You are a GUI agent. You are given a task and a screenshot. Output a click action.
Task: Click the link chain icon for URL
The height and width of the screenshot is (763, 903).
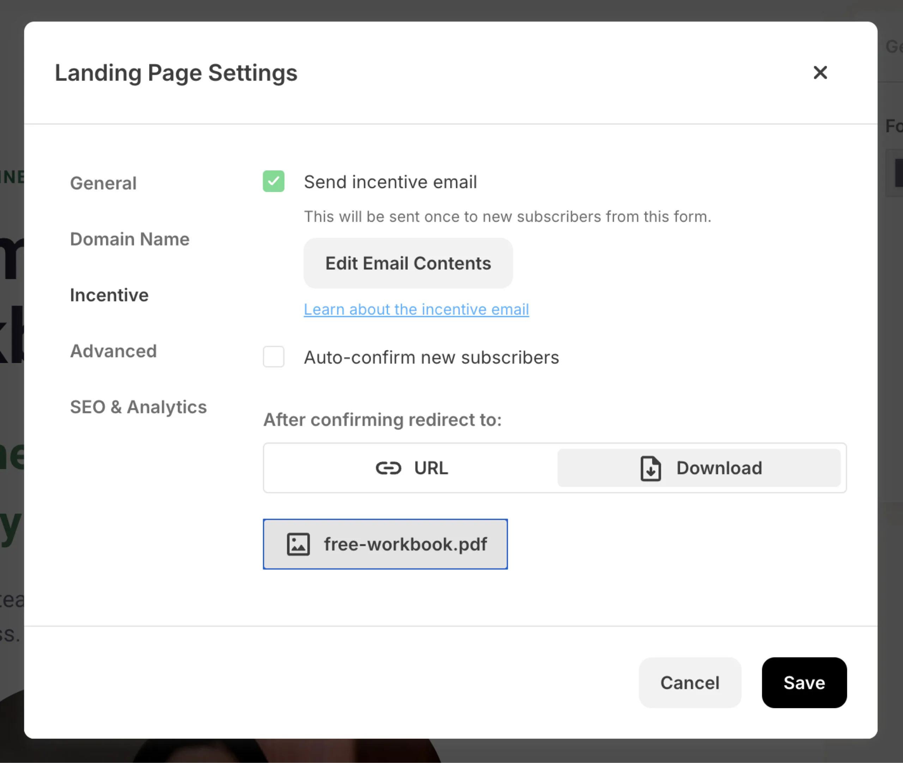(x=388, y=468)
